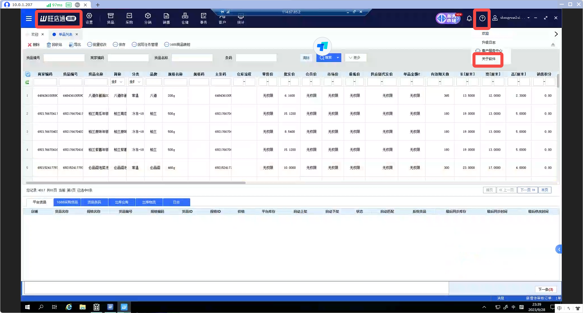The height and width of the screenshot is (313, 583).
Task: Open the 简称 filter dropdown
Action: point(117,82)
